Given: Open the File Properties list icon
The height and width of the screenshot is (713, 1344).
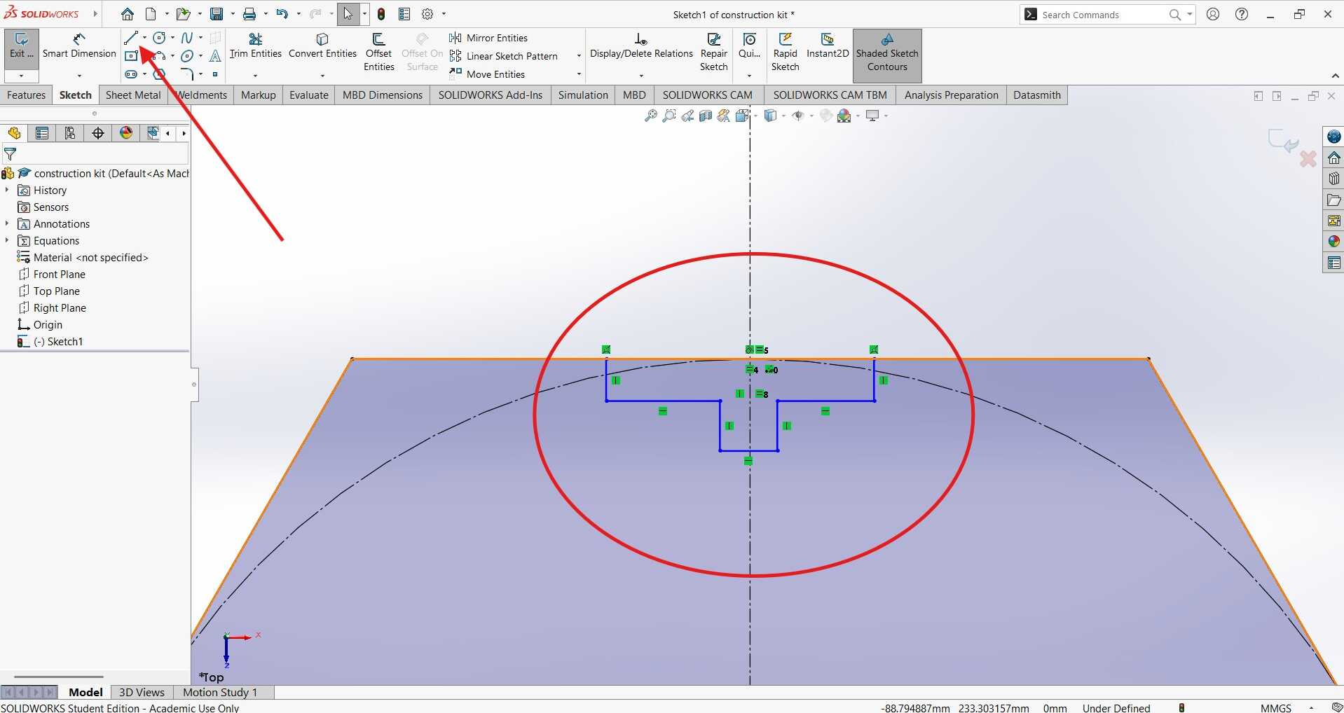Looking at the screenshot, I should [404, 14].
